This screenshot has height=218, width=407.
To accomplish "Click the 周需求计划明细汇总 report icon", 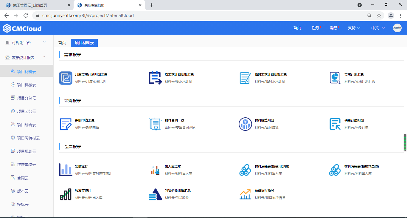I will pyautogui.click(x=155, y=78).
